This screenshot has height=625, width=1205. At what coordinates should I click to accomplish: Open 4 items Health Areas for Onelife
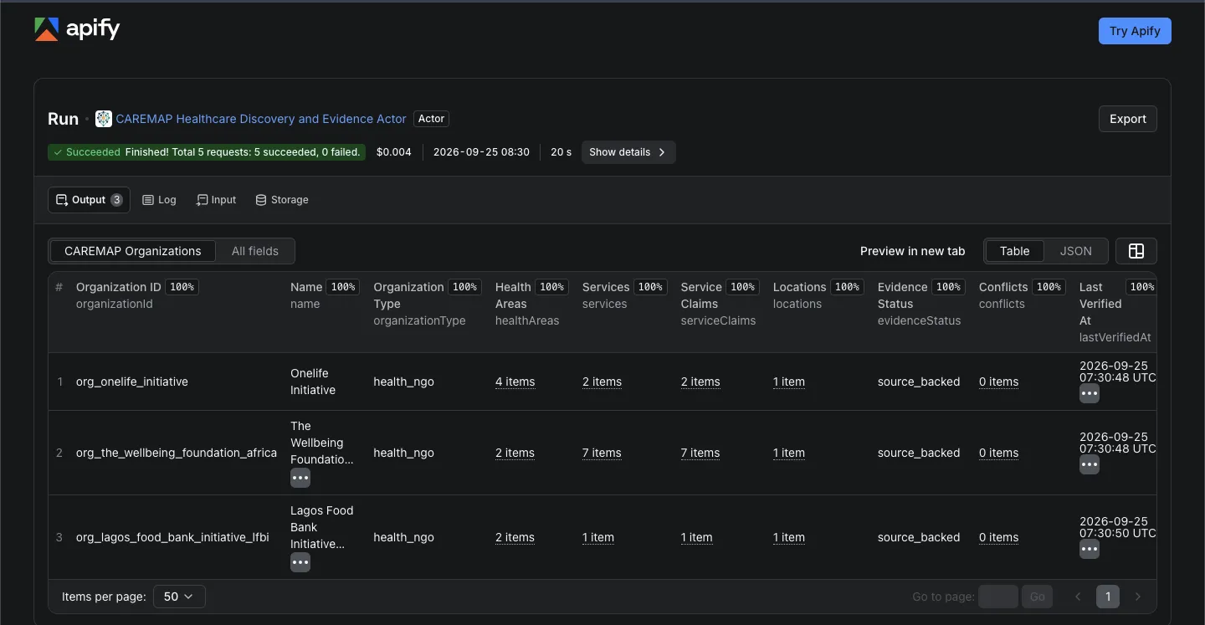click(515, 382)
